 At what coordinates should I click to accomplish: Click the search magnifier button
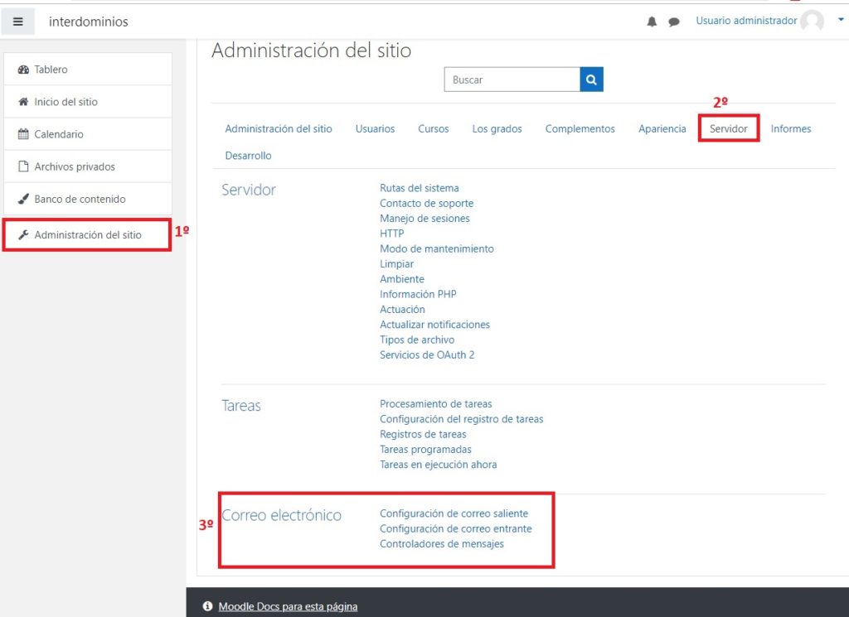point(591,80)
